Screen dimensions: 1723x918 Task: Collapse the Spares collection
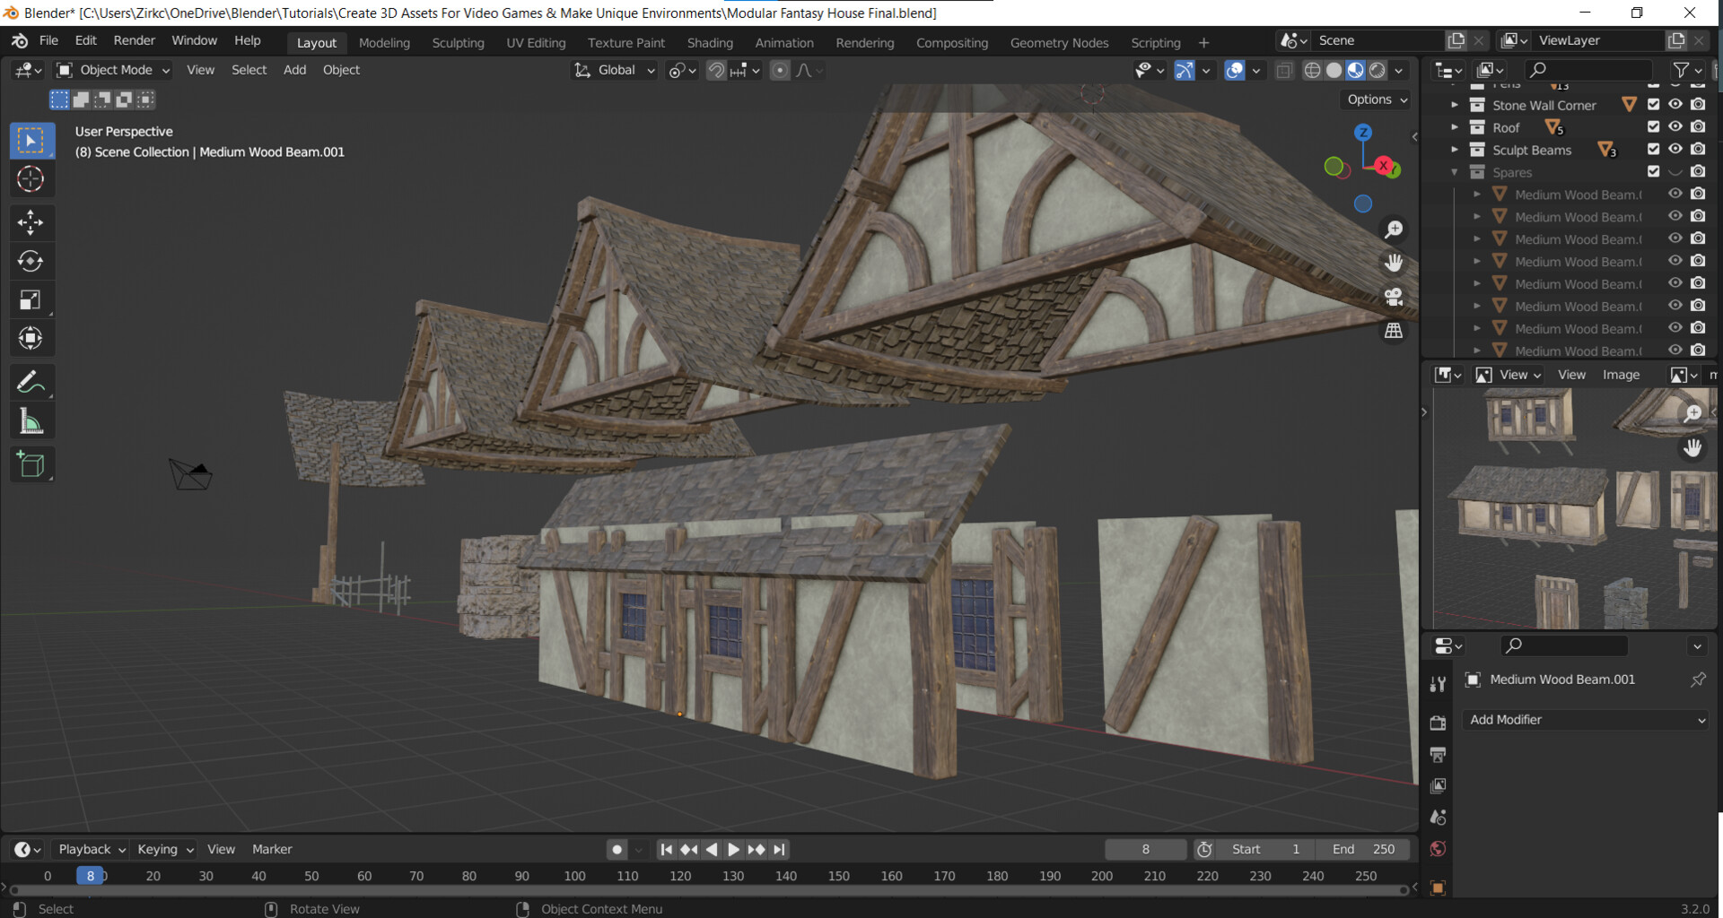point(1455,172)
